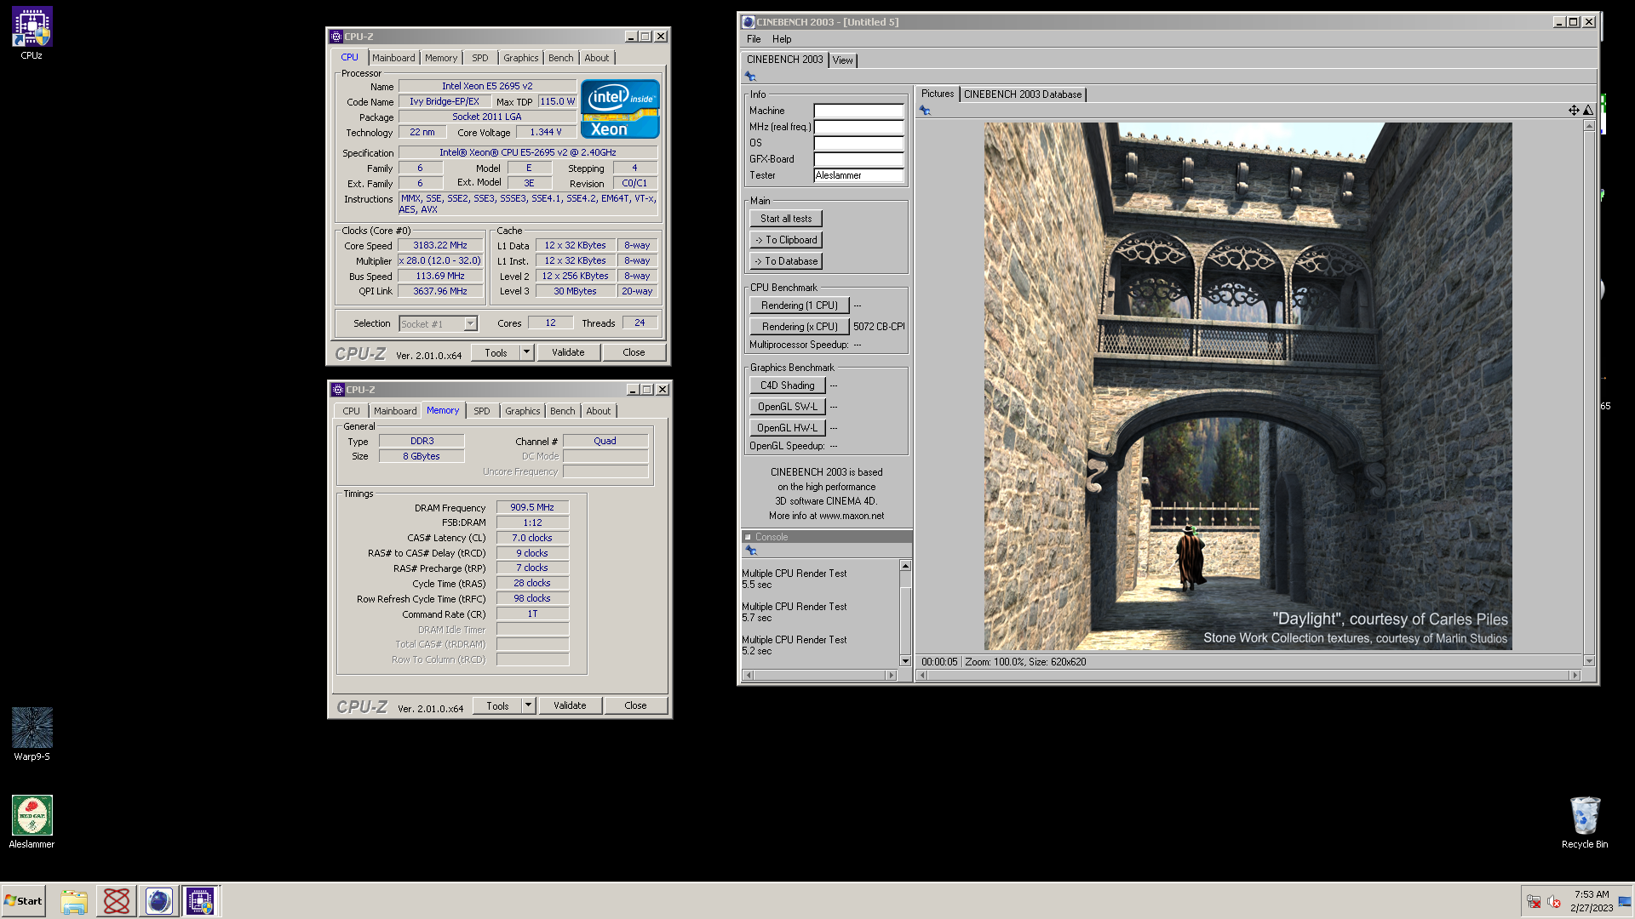Click the Tools button in upper CPU-Z

click(496, 352)
